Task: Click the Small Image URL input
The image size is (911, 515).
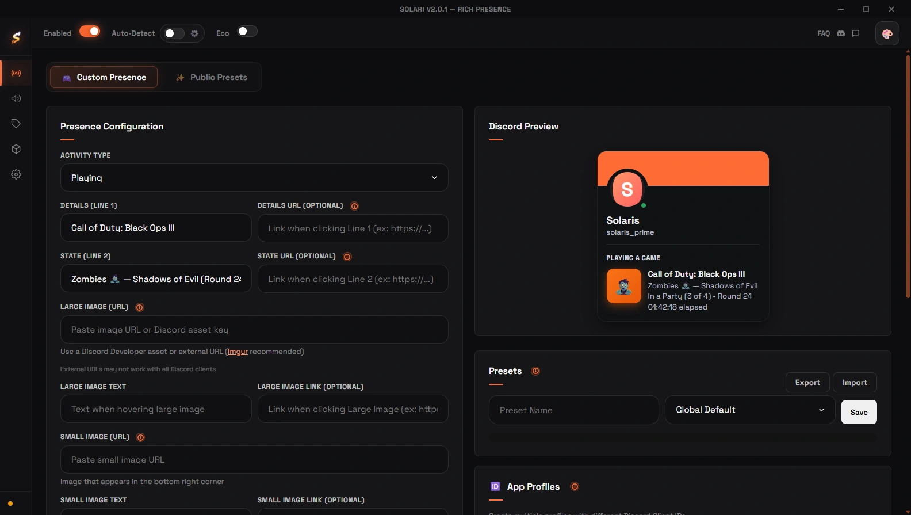Action: pyautogui.click(x=254, y=460)
